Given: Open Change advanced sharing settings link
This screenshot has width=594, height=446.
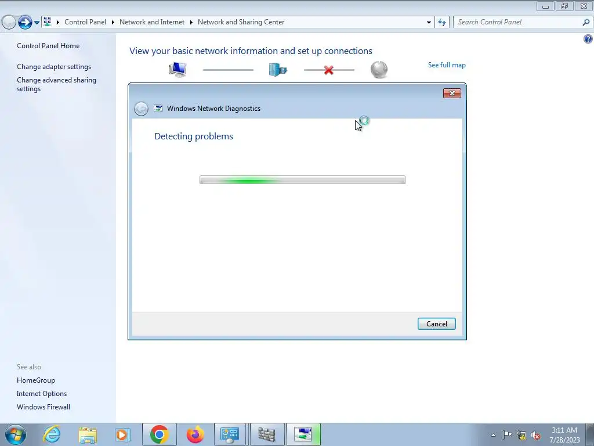Looking at the screenshot, I should click(56, 84).
